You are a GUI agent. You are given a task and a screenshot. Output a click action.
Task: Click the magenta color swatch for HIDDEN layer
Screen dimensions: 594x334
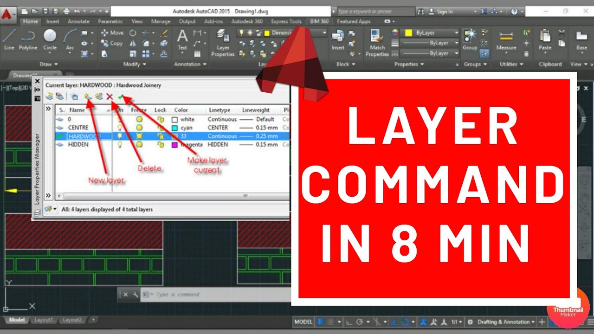(174, 145)
